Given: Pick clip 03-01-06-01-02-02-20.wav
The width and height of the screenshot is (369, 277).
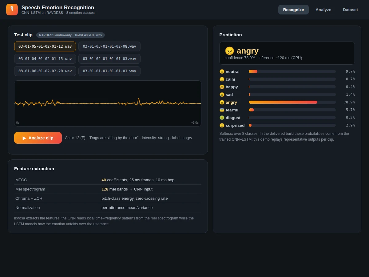Looking at the screenshot, I should [45, 71].
